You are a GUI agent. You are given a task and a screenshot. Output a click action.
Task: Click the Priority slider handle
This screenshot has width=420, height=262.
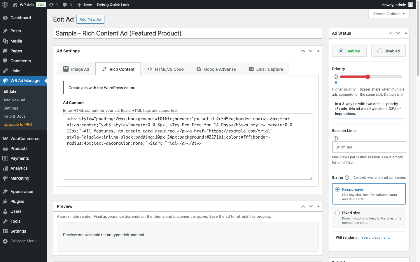[x=368, y=77]
